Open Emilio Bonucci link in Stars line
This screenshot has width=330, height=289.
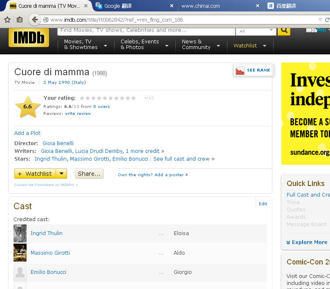point(130,159)
